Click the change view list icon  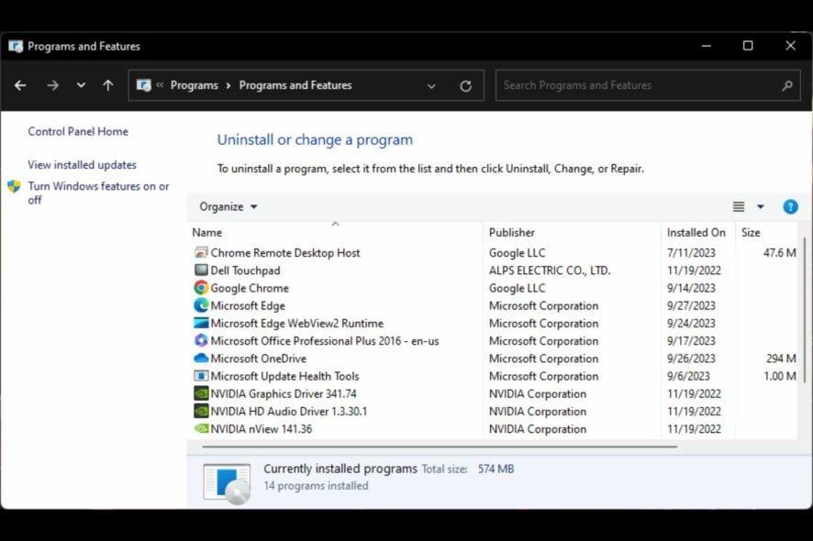[x=739, y=206]
